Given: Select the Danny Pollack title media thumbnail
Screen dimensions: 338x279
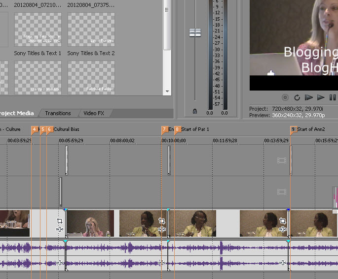Looking at the screenshot, I should point(38,78).
